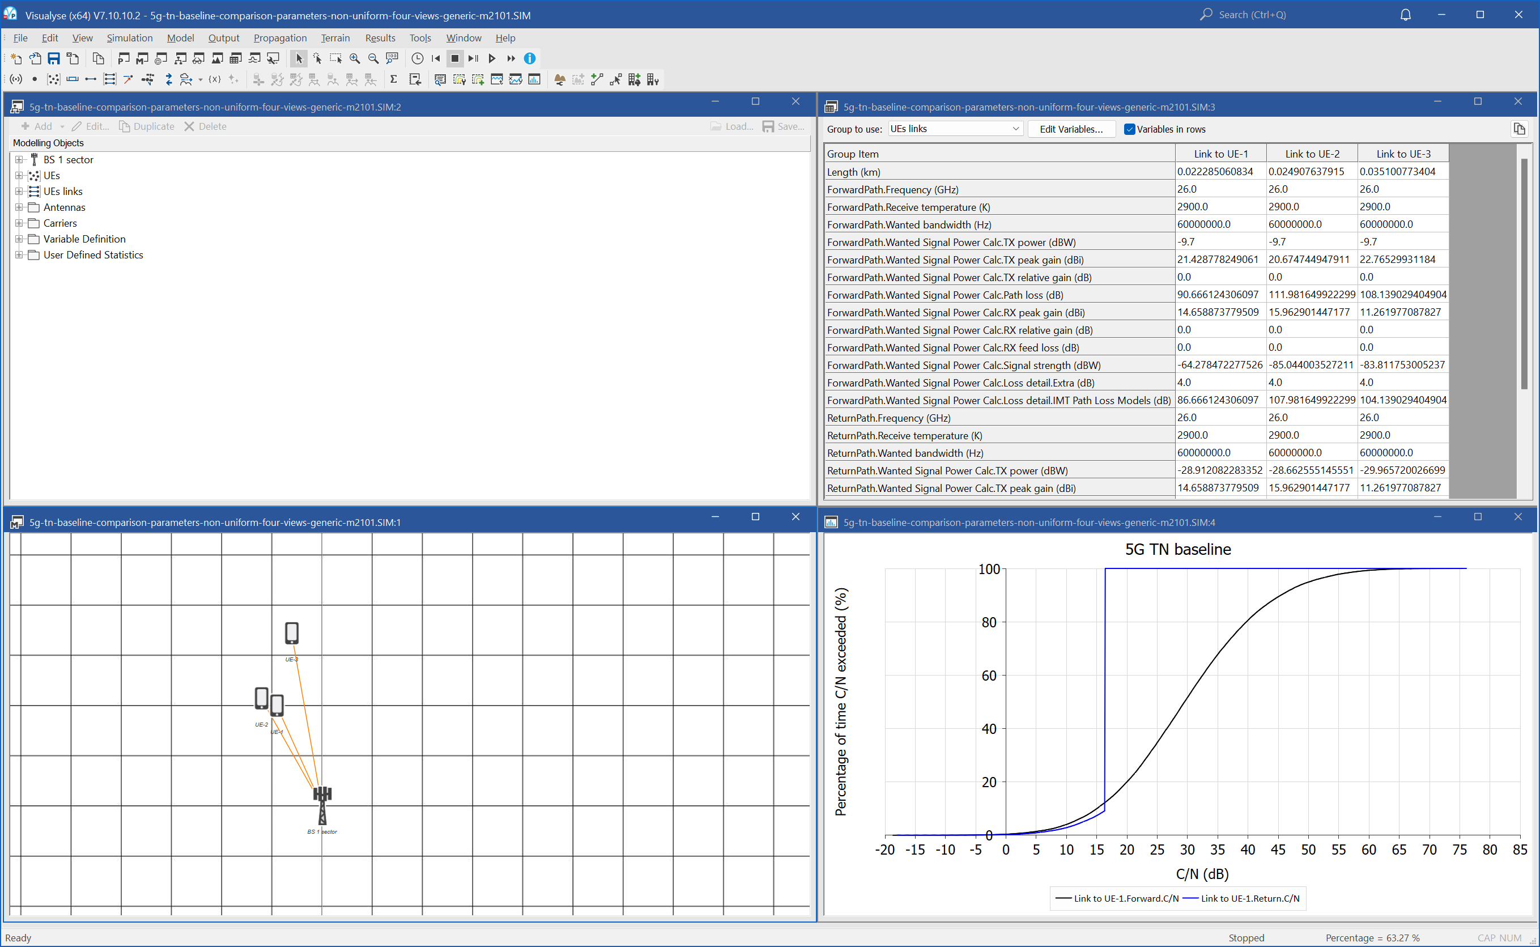Open the dropdown arrow beside the weather icon

point(201,80)
